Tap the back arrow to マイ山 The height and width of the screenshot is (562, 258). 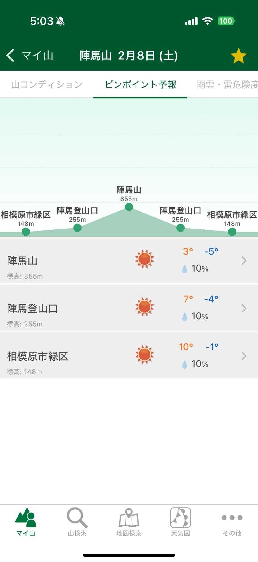tap(11, 56)
